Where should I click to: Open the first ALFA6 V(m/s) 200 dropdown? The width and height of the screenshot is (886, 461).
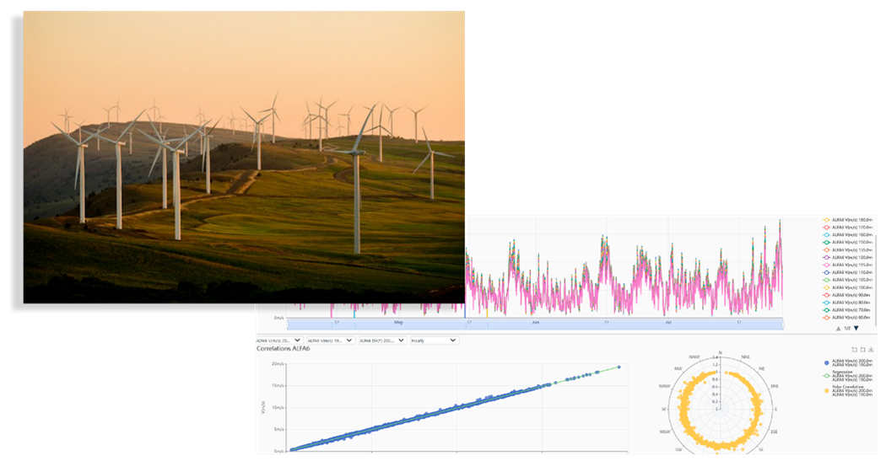click(x=279, y=340)
